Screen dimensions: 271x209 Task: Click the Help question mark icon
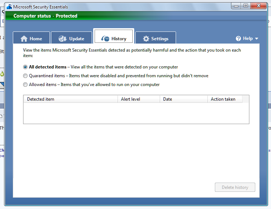pos(238,38)
